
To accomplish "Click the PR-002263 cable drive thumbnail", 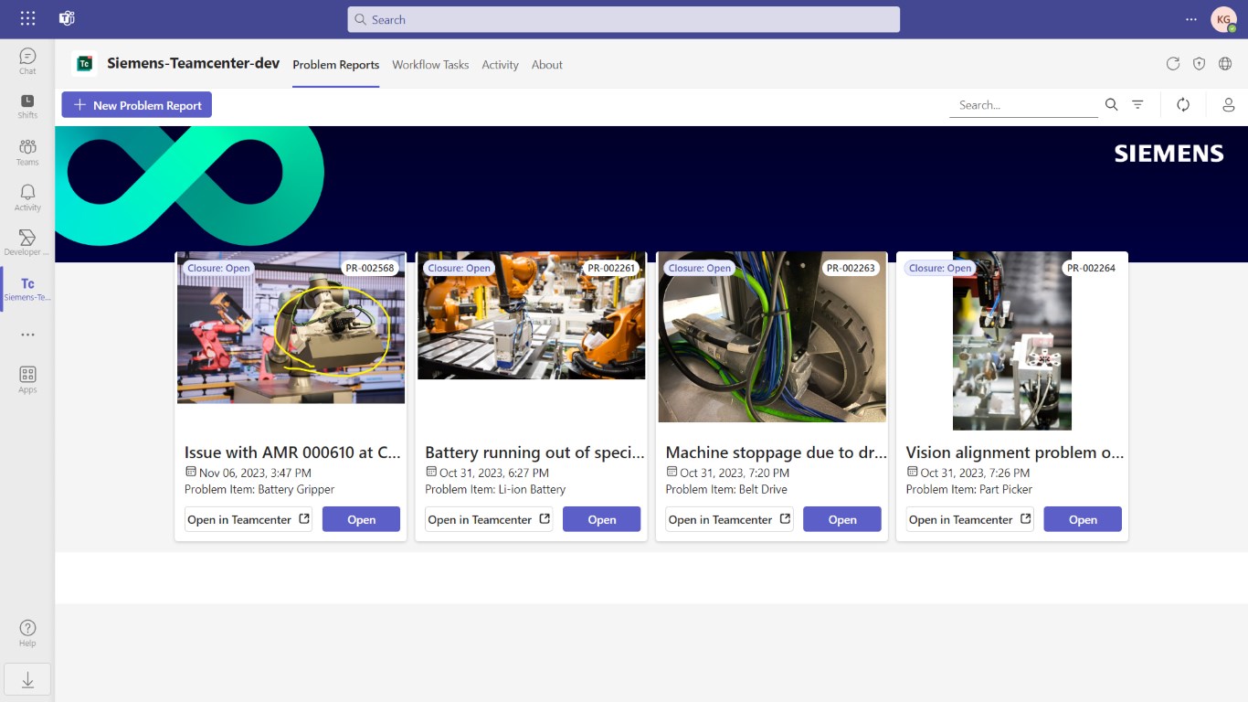I will 772,337.
